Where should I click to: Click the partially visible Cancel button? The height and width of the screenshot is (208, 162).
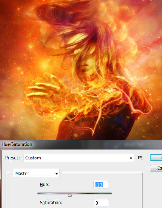(156, 168)
